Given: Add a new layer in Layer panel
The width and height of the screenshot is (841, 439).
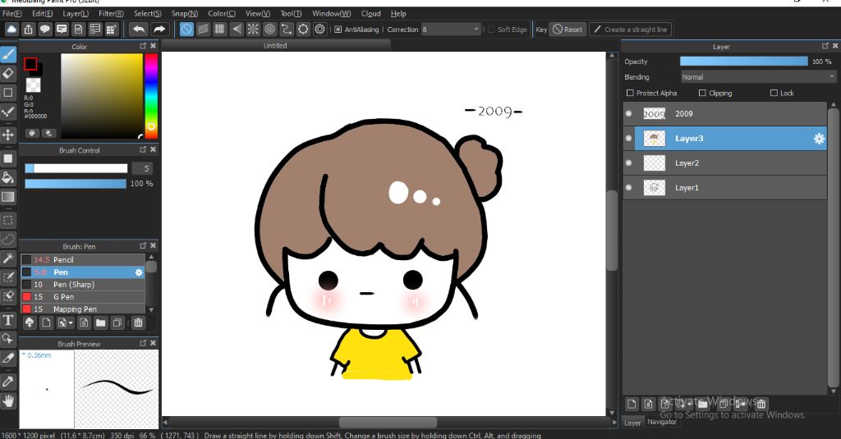Looking at the screenshot, I should (632, 404).
